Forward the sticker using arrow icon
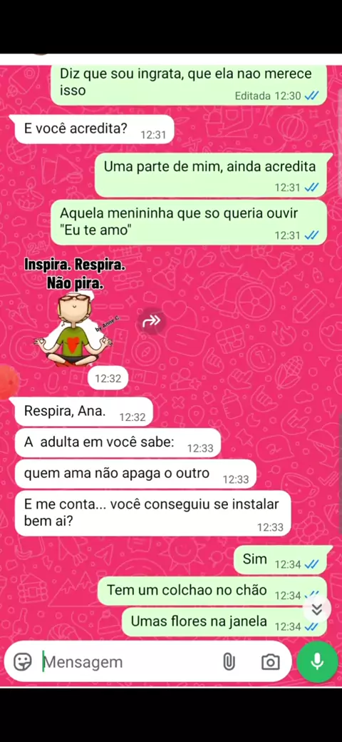Viewport: 342px width, 742px height. (152, 321)
